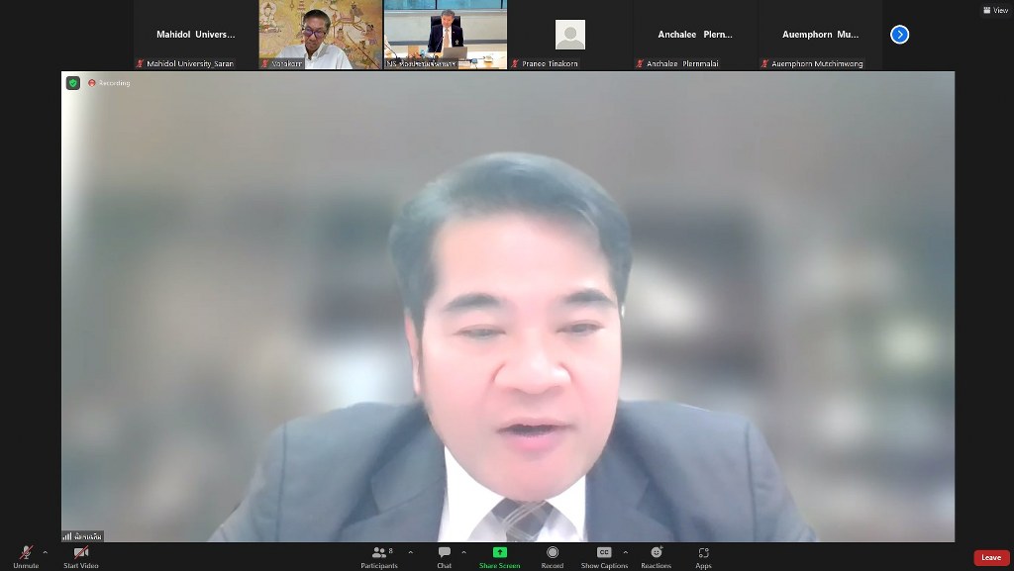Viewport: 1014px width, 571px height.
Task: Expand audio options arrow next to Unmute
Action: [x=45, y=552]
